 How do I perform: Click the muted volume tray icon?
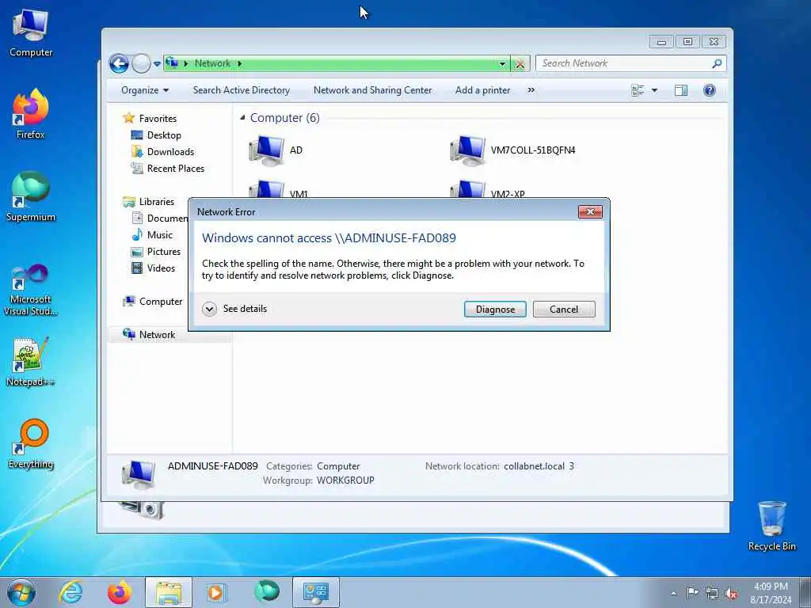point(731,593)
